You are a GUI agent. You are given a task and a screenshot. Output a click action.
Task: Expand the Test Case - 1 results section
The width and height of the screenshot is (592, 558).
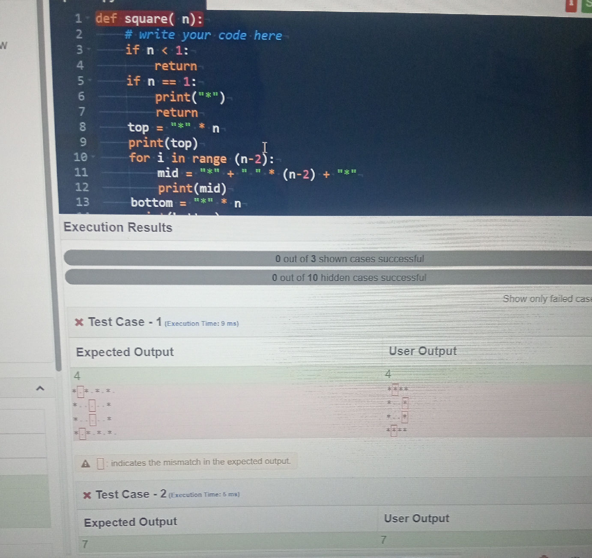pyautogui.click(x=124, y=322)
